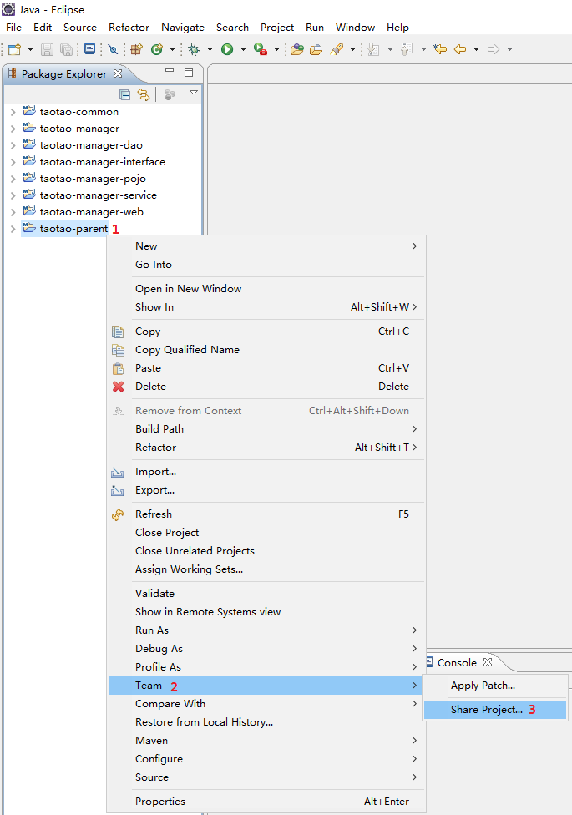The image size is (572, 815).
Task: Select Copy Qualified Name context entry
Action: pyautogui.click(x=266, y=350)
